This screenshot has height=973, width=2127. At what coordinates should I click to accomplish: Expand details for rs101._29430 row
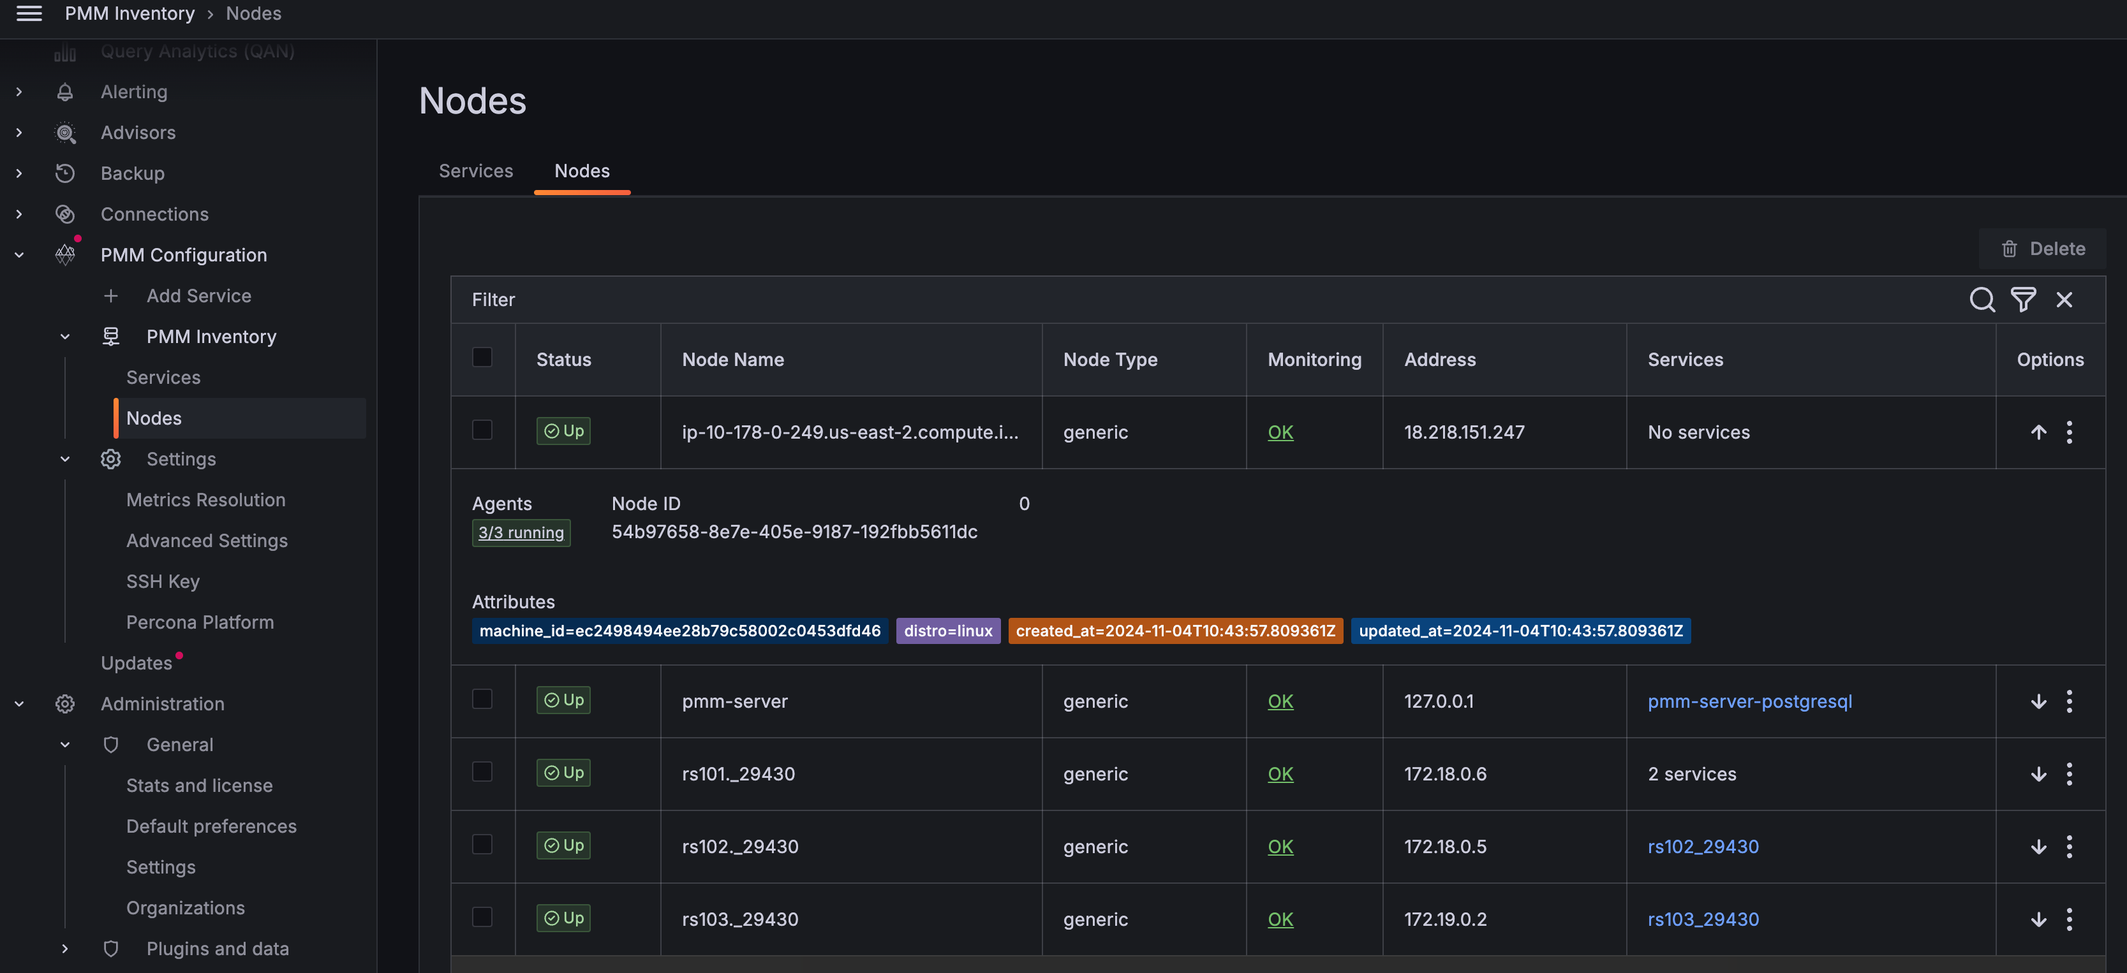click(2038, 774)
